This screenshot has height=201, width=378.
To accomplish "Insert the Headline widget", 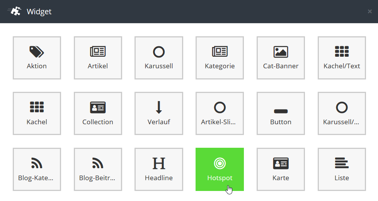I will coord(159,169).
